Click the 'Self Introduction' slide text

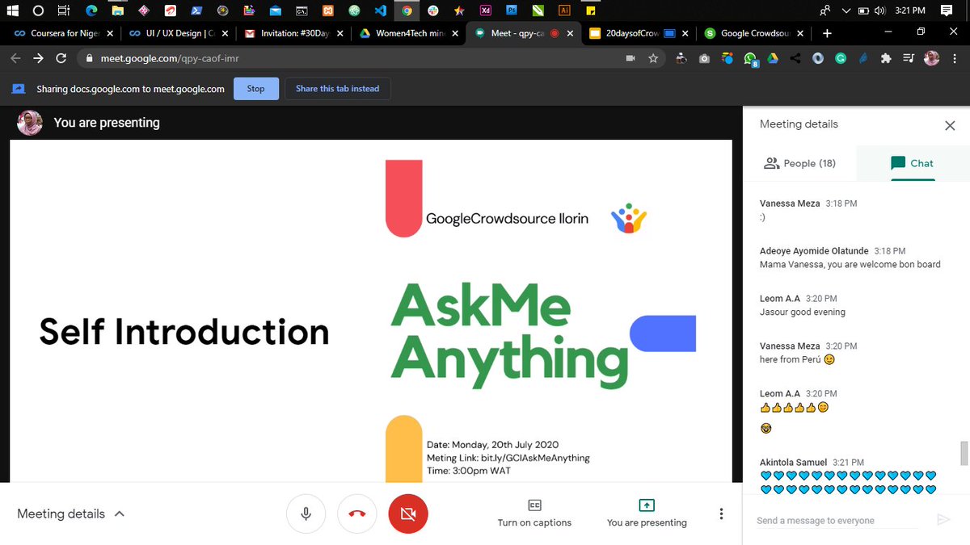click(184, 332)
